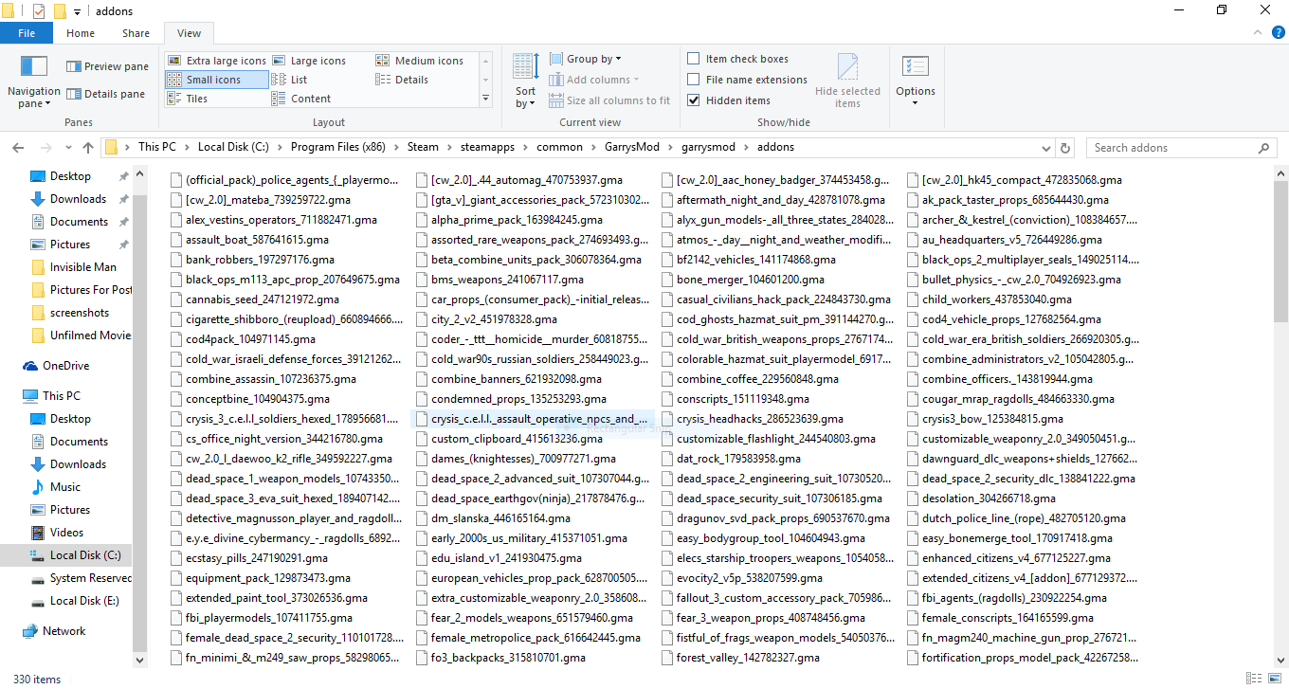Viewport: 1289px width, 689px height.
Task: Click the Details pane icon
Action: tap(74, 94)
